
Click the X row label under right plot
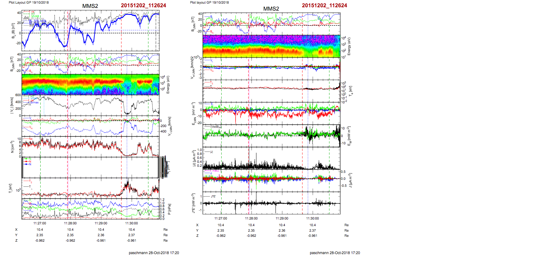coord(197,225)
